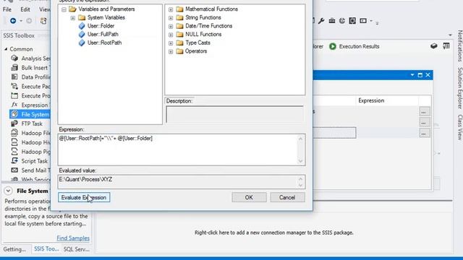Image resolution: width=463 pixels, height=260 pixels.
Task: Open the Solution Explorer side tab
Action: coord(459,88)
